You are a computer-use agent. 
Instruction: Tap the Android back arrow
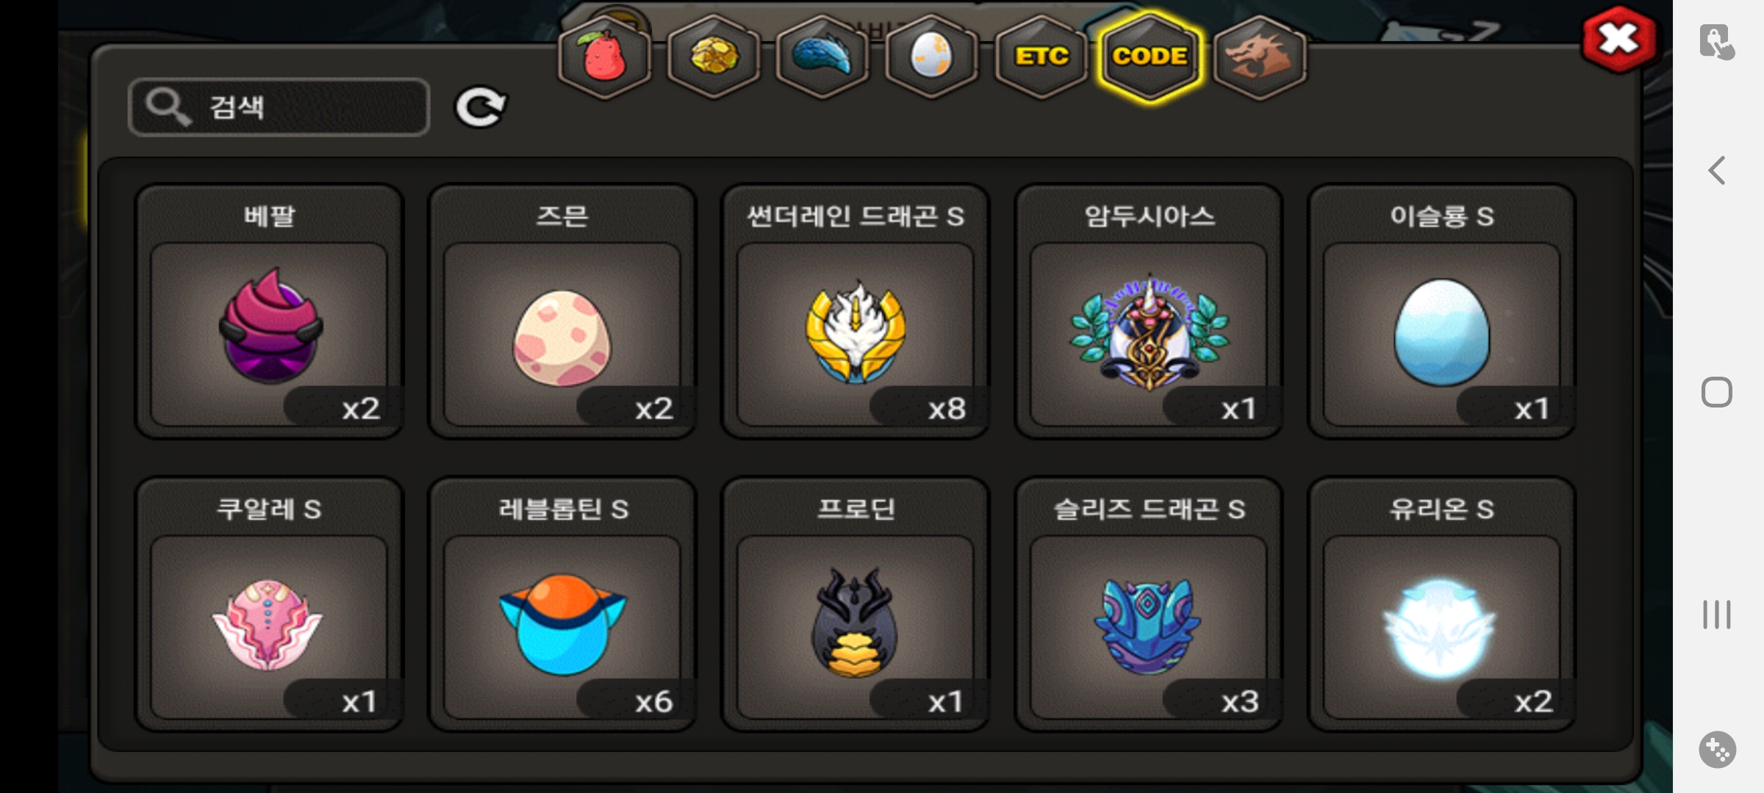tap(1716, 171)
